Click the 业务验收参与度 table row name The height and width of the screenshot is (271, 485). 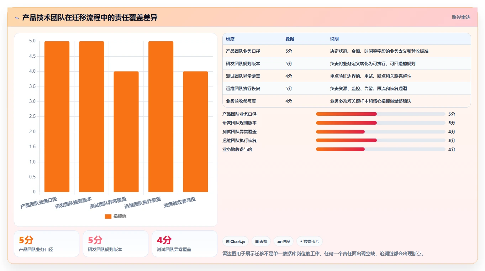coord(241,101)
